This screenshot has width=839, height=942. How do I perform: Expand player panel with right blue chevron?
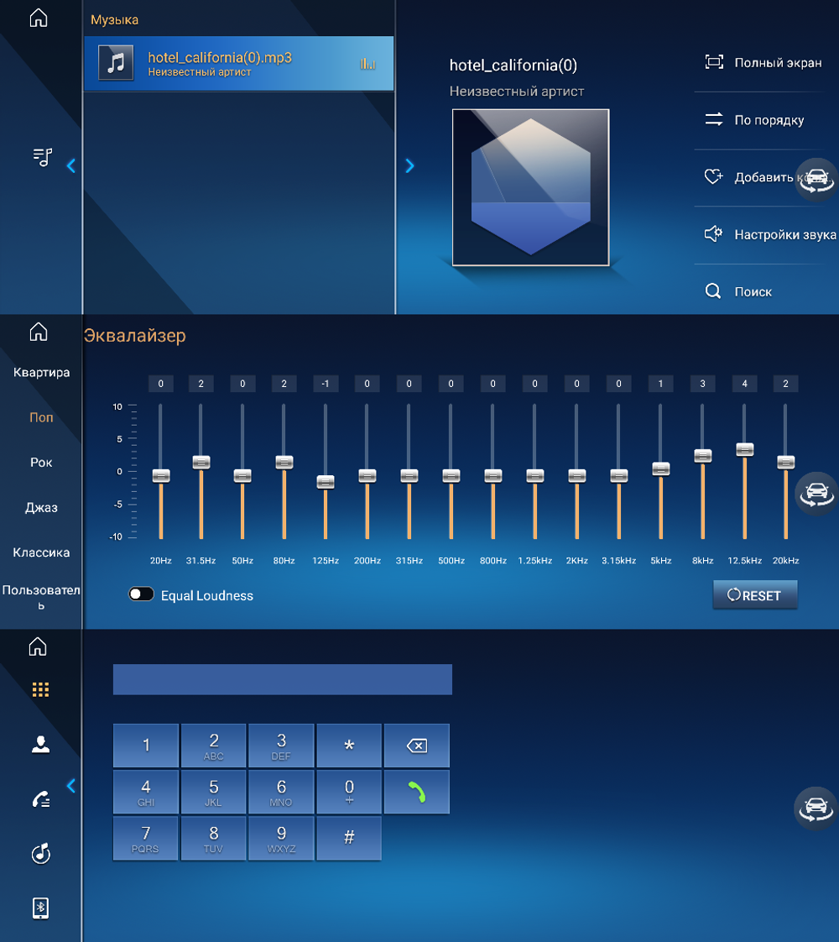pyautogui.click(x=409, y=166)
